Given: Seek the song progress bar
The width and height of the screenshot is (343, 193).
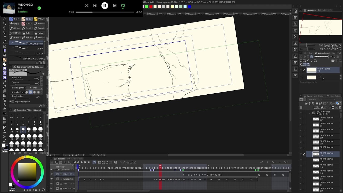Looking at the screenshot, I should (105, 12).
